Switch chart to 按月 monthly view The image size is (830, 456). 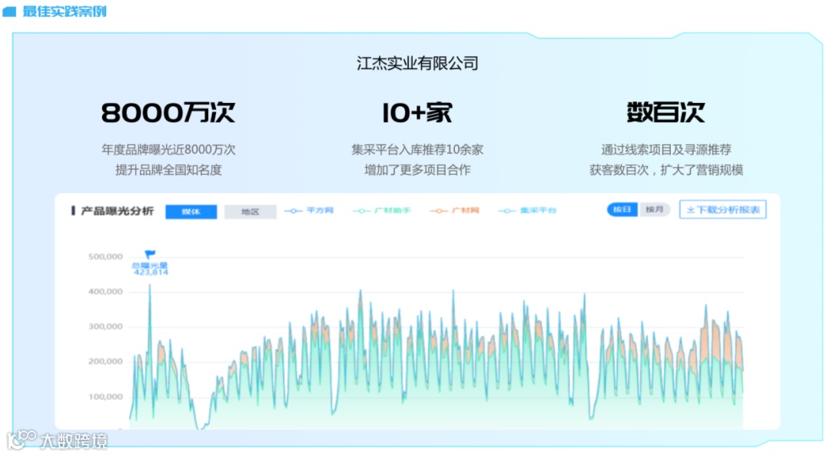coord(654,210)
